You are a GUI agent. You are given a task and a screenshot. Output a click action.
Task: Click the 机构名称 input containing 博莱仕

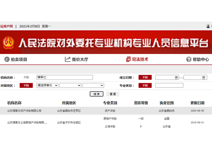click(x=65, y=77)
